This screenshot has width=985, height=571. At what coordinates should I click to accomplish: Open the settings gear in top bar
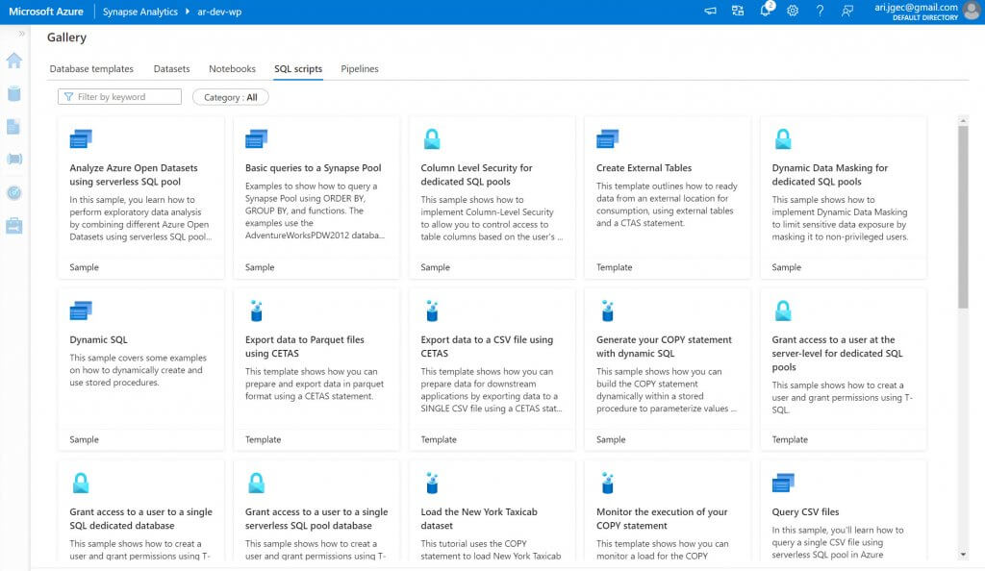click(x=793, y=11)
